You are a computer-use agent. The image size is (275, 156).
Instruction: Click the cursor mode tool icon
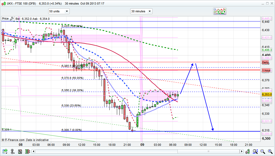click(x=12, y=151)
